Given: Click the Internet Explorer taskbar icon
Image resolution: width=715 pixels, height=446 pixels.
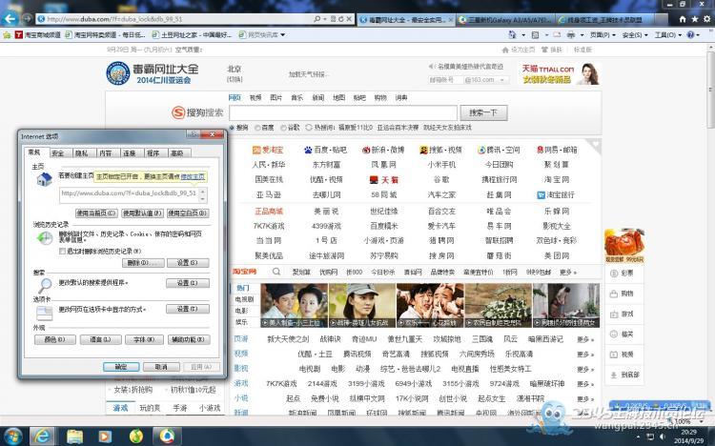Looking at the screenshot, I should point(40,436).
